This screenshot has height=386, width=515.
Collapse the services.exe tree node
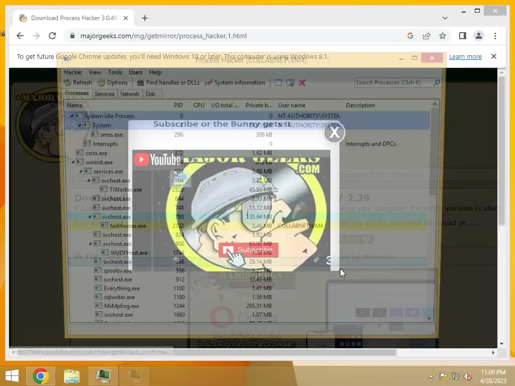[81, 171]
